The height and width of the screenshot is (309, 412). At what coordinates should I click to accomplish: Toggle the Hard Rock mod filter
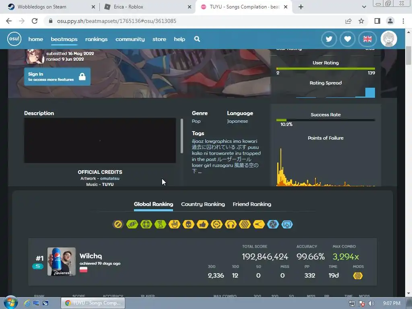(175, 225)
